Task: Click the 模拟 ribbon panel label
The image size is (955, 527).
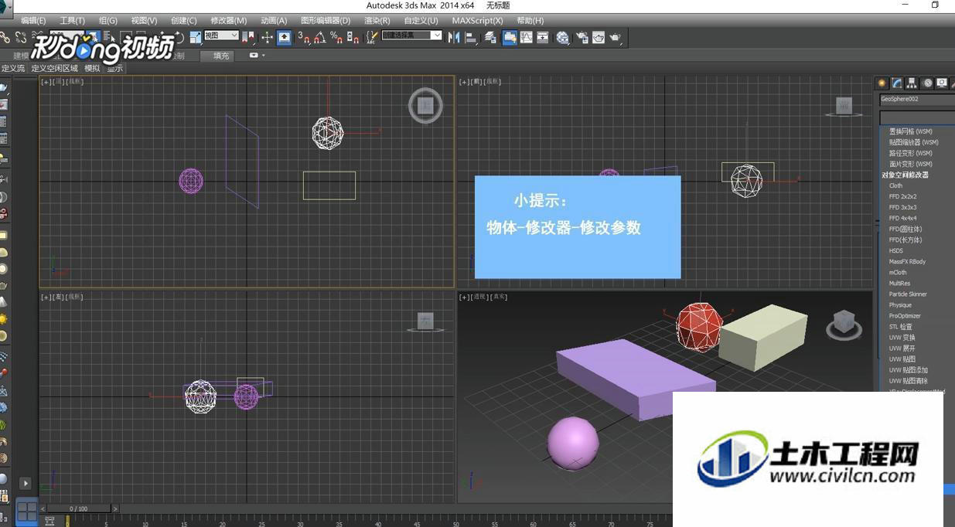Action: pyautogui.click(x=92, y=68)
